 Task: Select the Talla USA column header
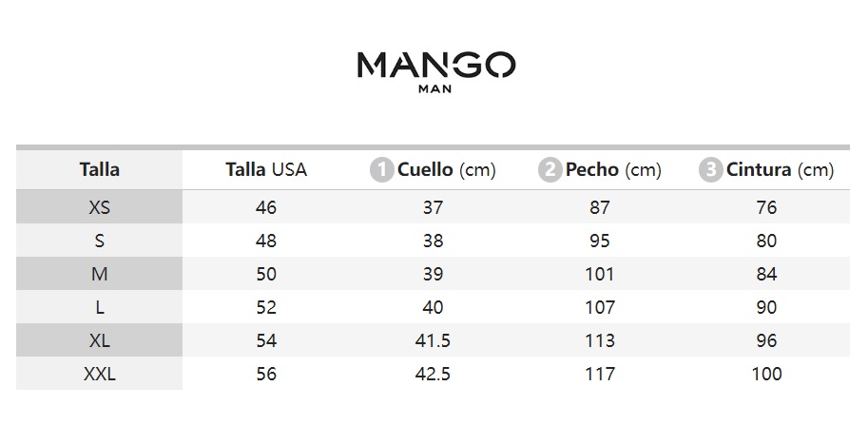click(266, 169)
